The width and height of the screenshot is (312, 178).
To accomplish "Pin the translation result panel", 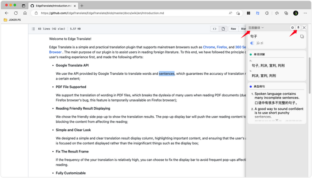I will point(298,28).
